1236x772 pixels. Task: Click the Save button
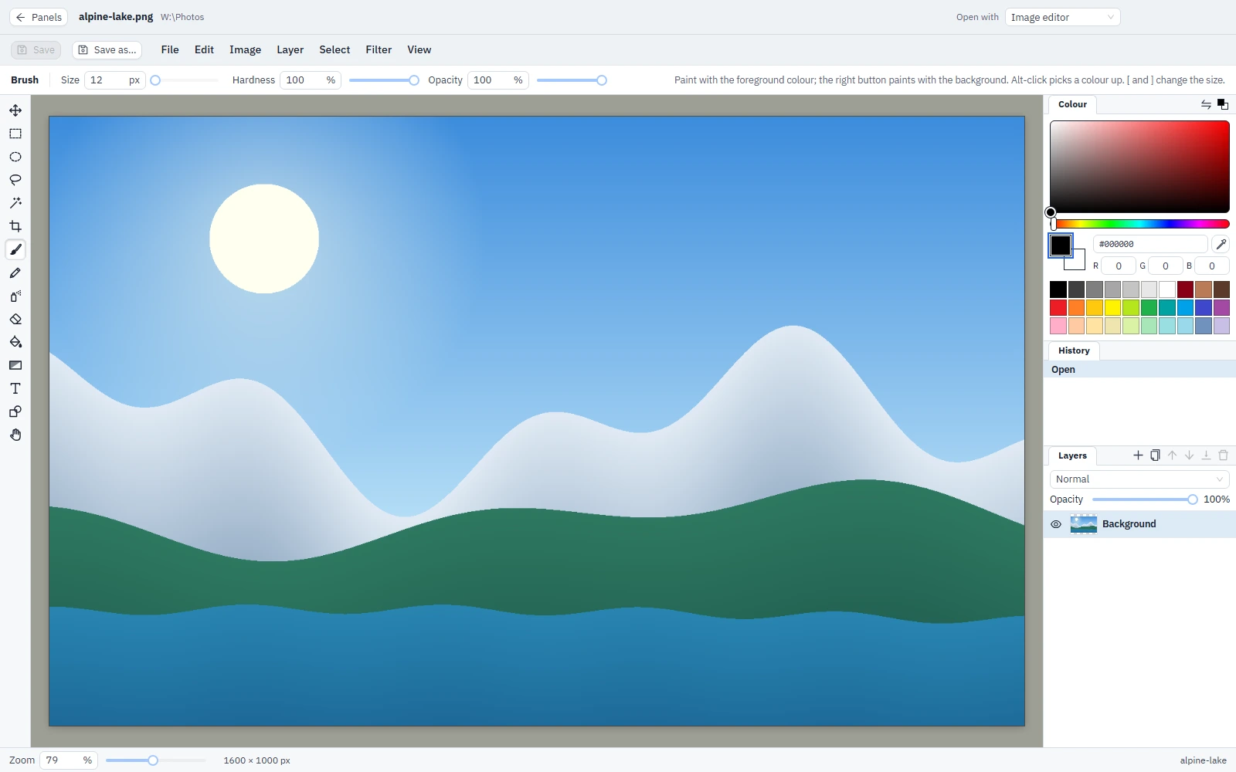pyautogui.click(x=36, y=50)
